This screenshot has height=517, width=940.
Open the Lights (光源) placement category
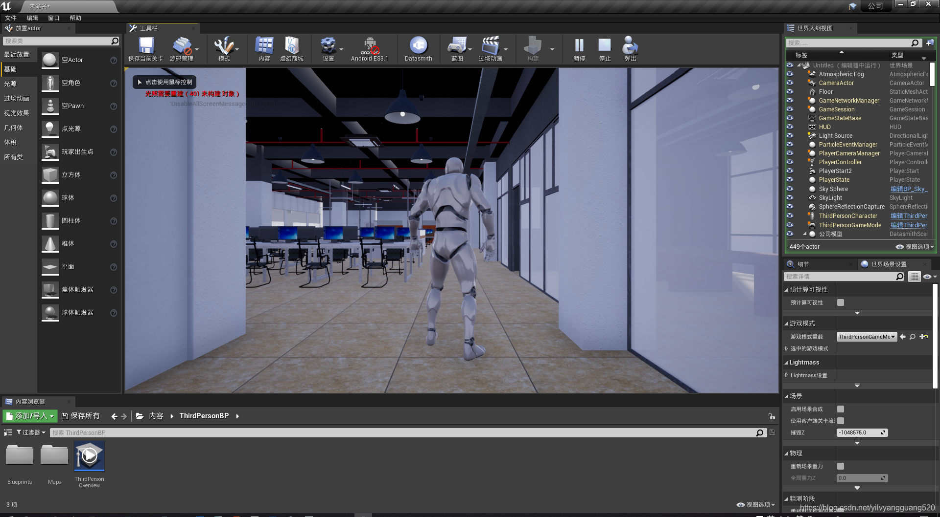[x=10, y=84]
